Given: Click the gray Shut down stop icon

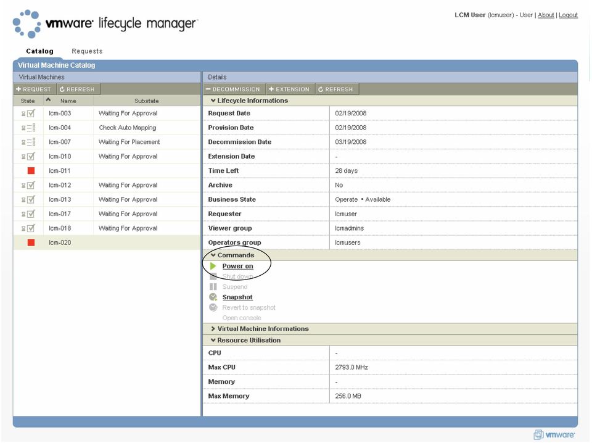Looking at the screenshot, I should [213, 276].
